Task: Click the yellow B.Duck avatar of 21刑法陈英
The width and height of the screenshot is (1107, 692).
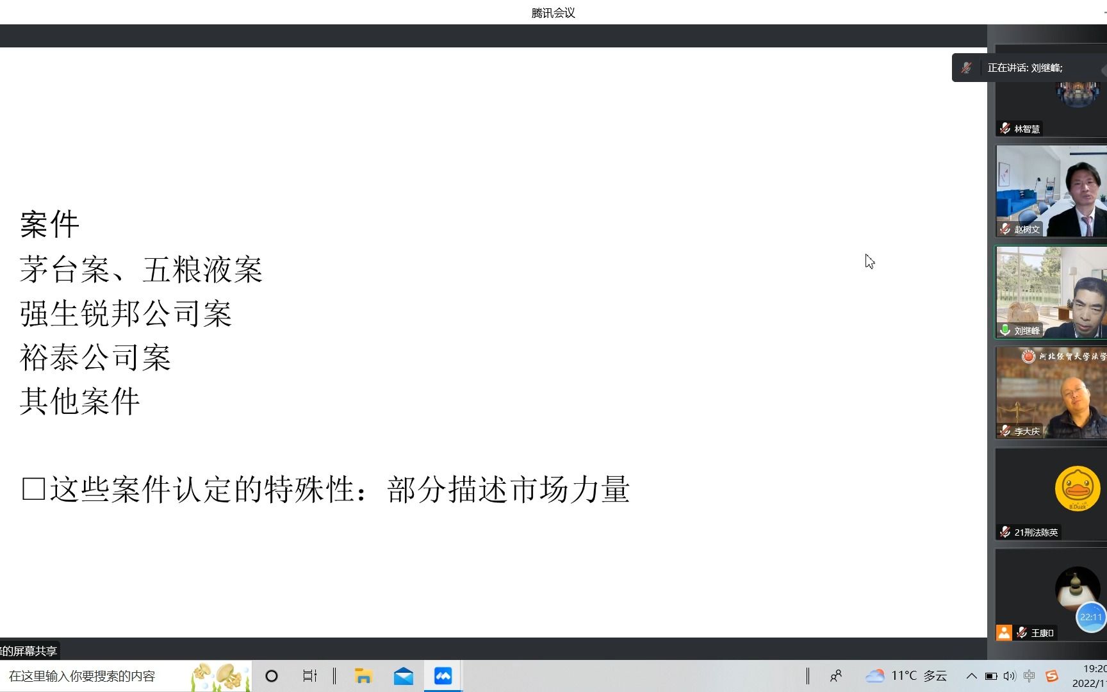Action: tap(1078, 488)
